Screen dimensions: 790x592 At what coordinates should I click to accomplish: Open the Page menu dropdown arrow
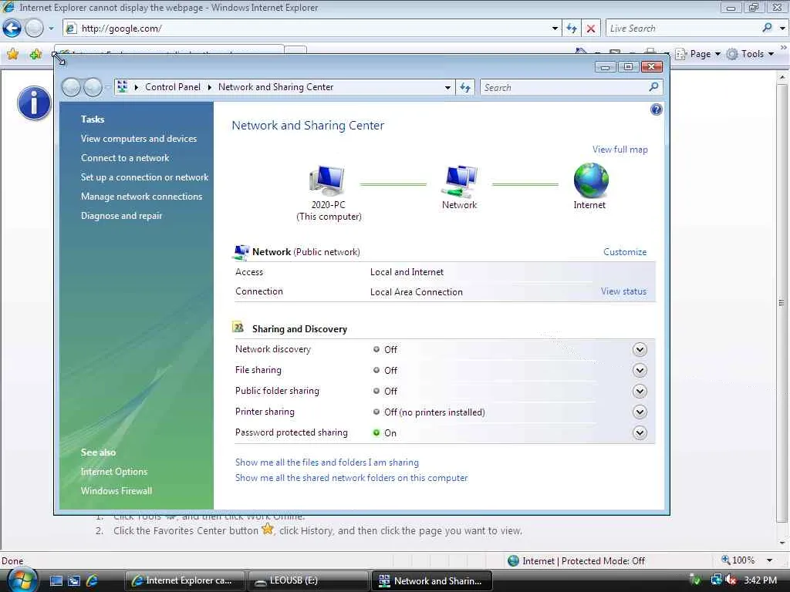717,54
